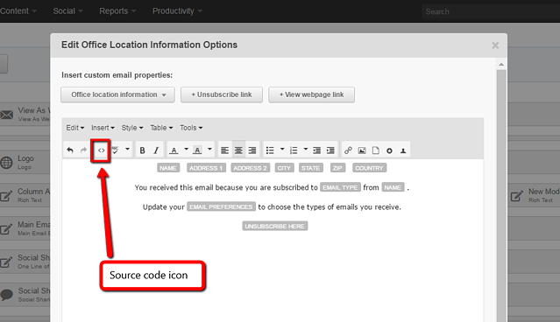Screen dimensions: 560x322
Task: Click the Search field in top bar
Action: [x=491, y=11]
